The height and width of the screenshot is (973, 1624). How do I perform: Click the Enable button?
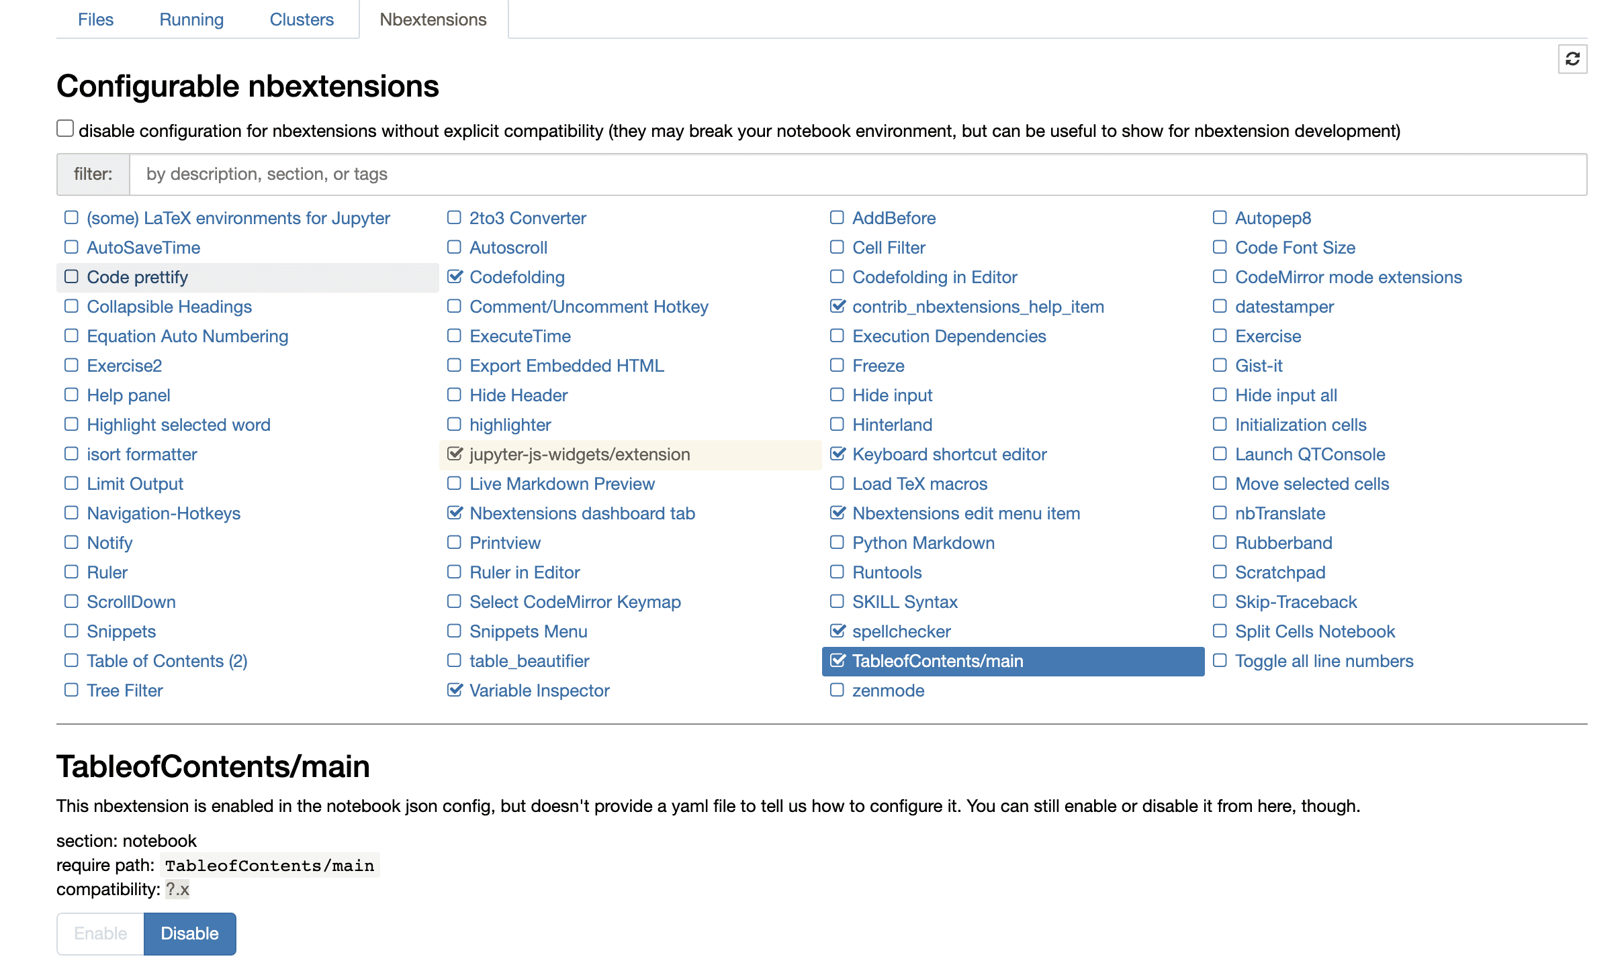coord(101,933)
